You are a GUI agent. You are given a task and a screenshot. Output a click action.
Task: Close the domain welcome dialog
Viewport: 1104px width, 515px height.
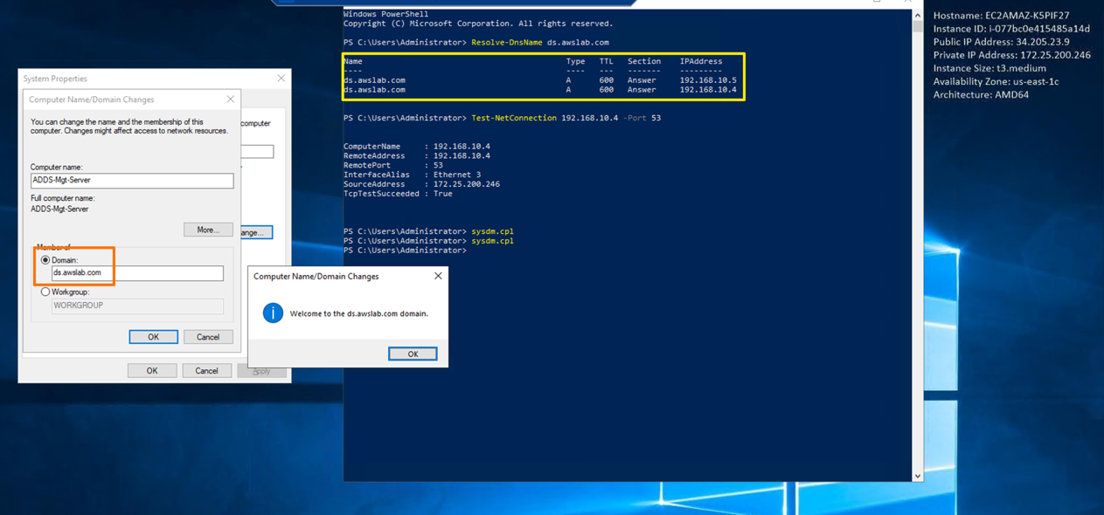[x=438, y=275]
